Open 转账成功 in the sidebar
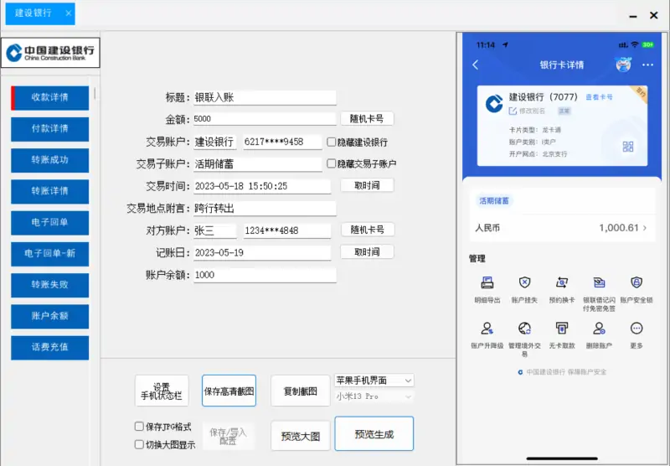Viewport: 670px width, 466px height. tap(49, 160)
